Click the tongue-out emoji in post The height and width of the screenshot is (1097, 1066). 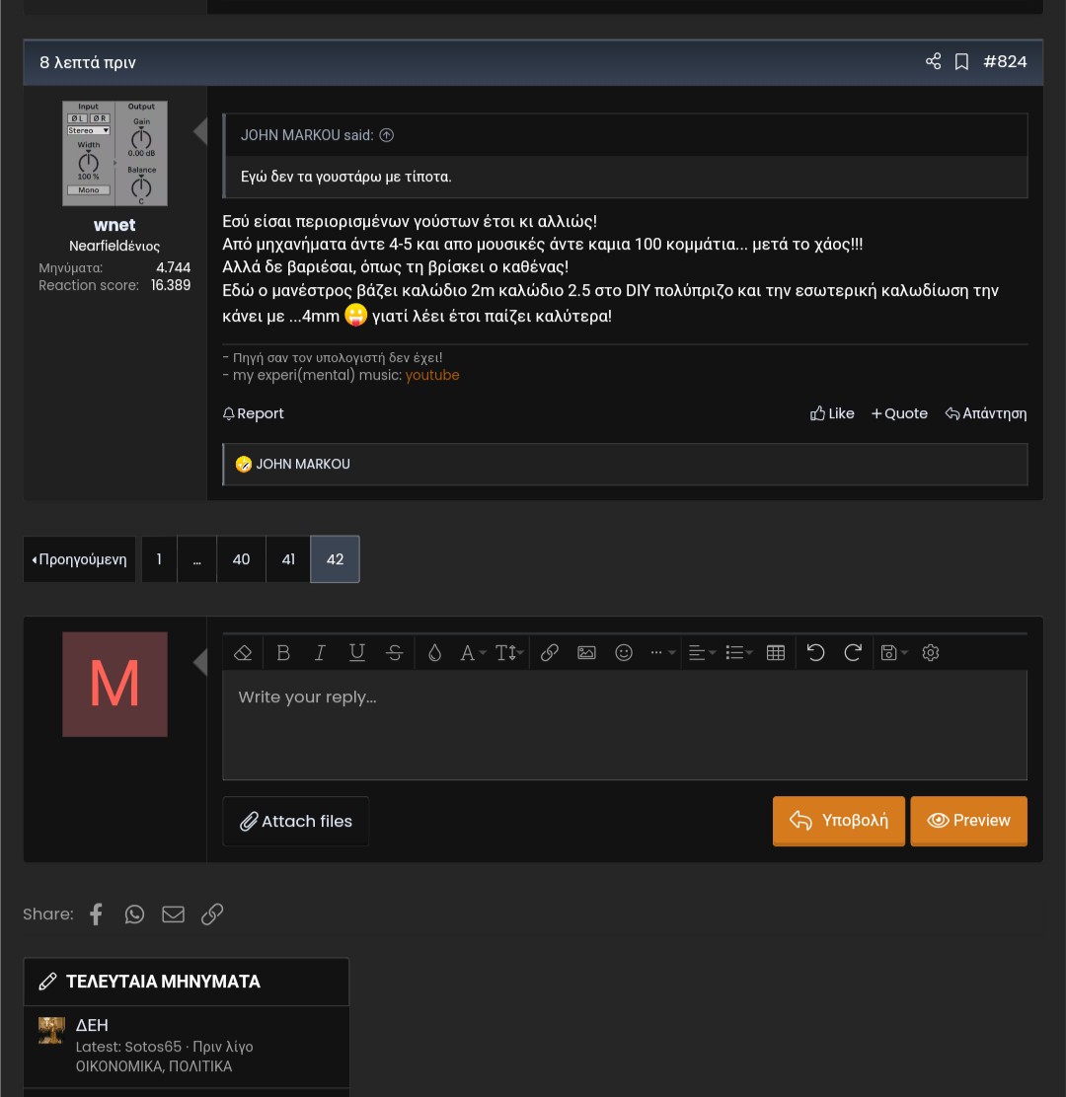point(356,315)
